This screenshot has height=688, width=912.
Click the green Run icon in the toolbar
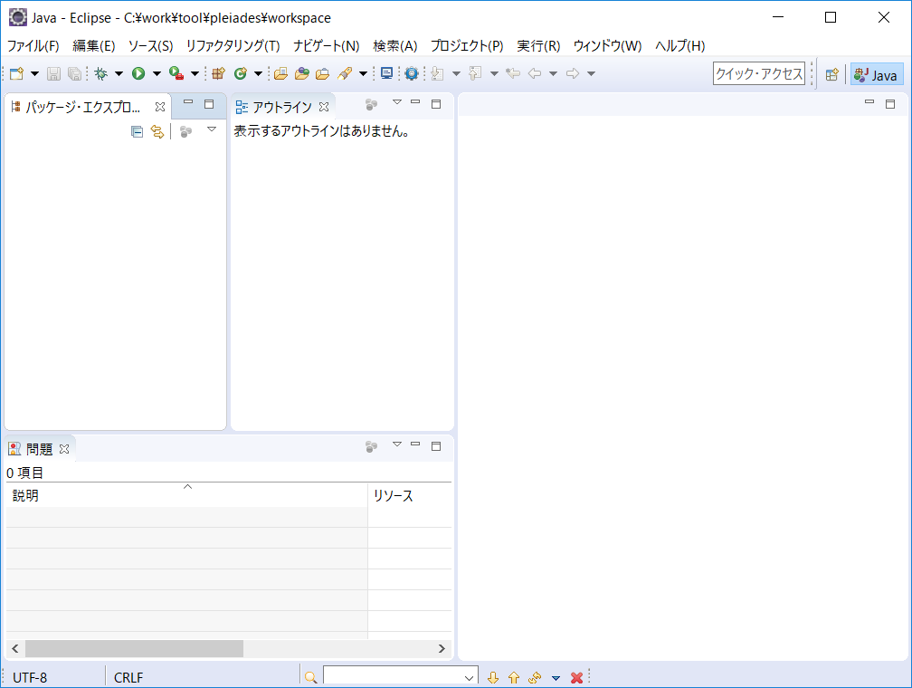[138, 73]
